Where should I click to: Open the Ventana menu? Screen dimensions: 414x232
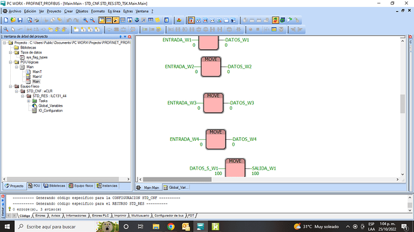[142, 11]
